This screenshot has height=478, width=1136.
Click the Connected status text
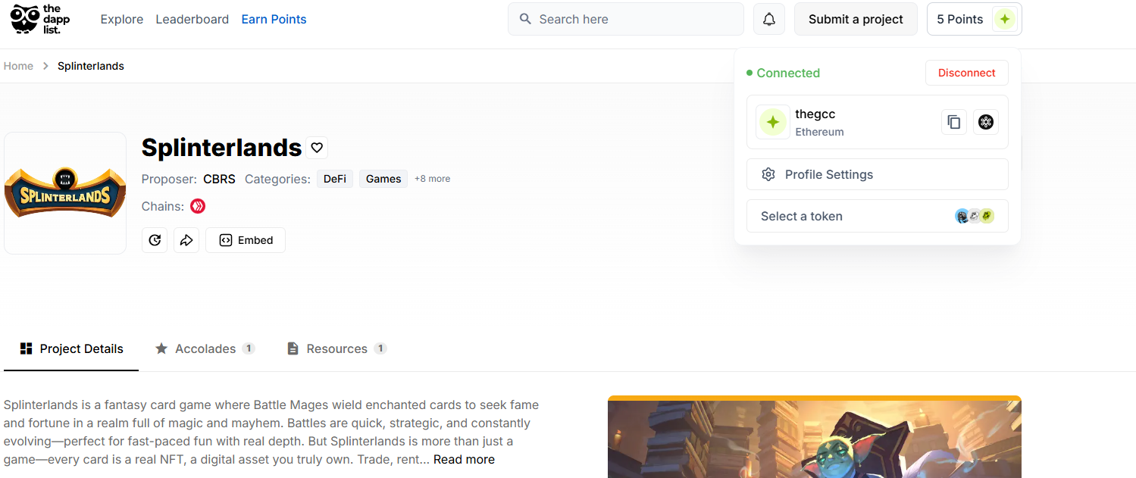pyautogui.click(x=788, y=73)
